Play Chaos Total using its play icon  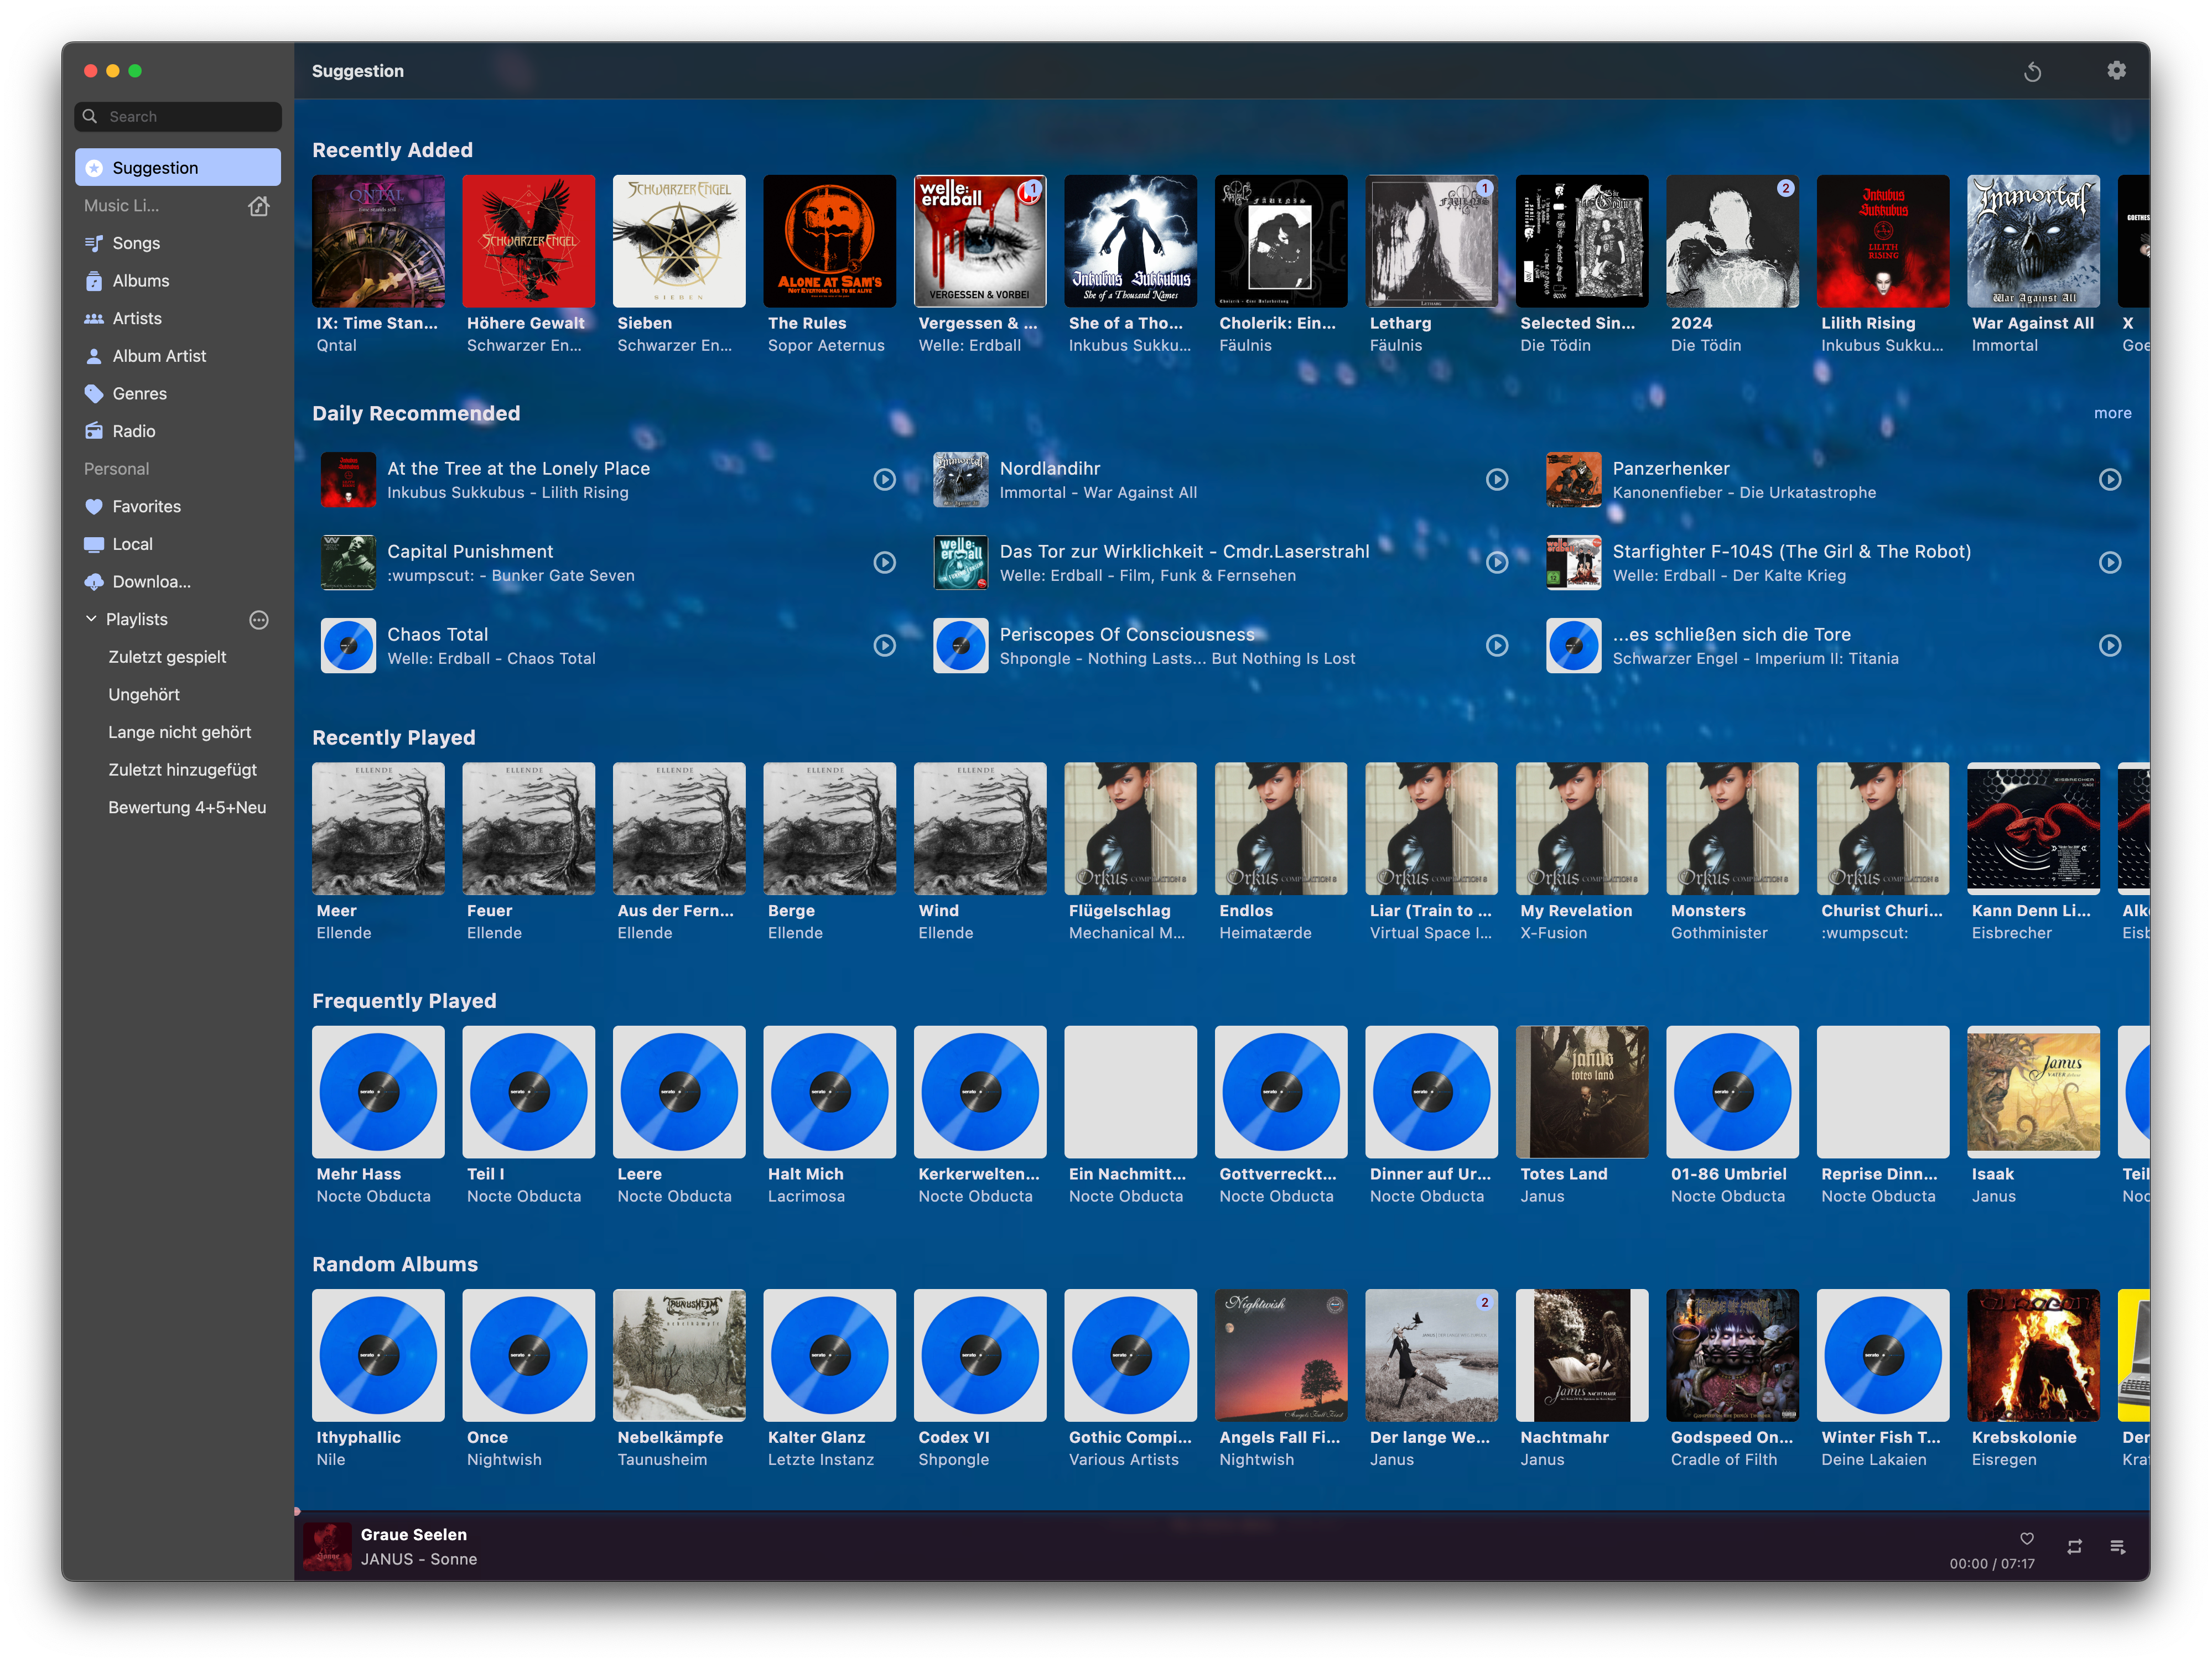pos(884,646)
